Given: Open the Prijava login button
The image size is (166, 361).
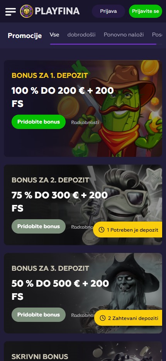Looking at the screenshot, I should (108, 11).
